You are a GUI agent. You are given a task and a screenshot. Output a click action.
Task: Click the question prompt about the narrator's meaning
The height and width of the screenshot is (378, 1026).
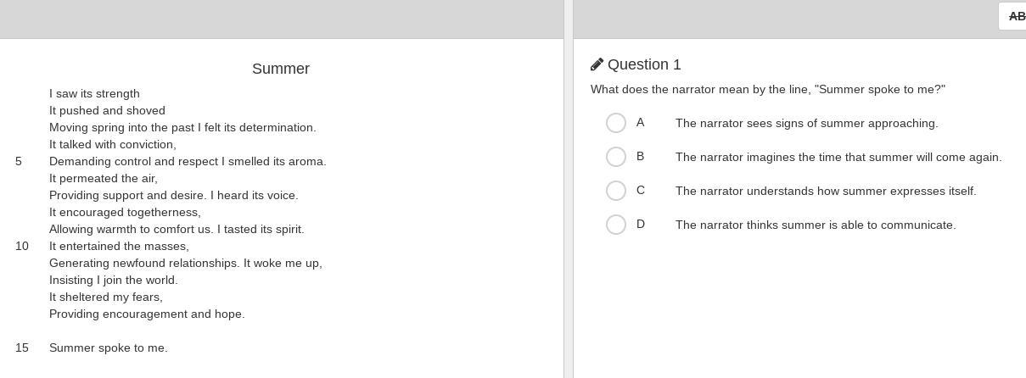[x=768, y=89]
